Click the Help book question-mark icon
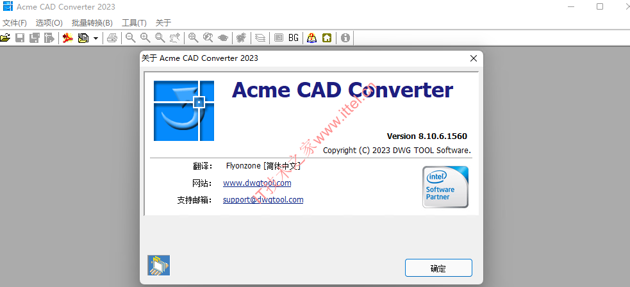630x287 pixels. [x=311, y=38]
